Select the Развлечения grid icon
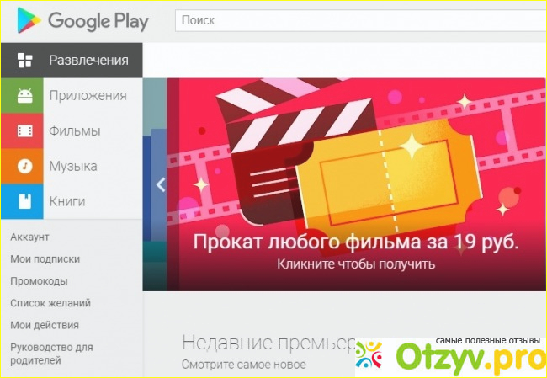 coord(24,61)
